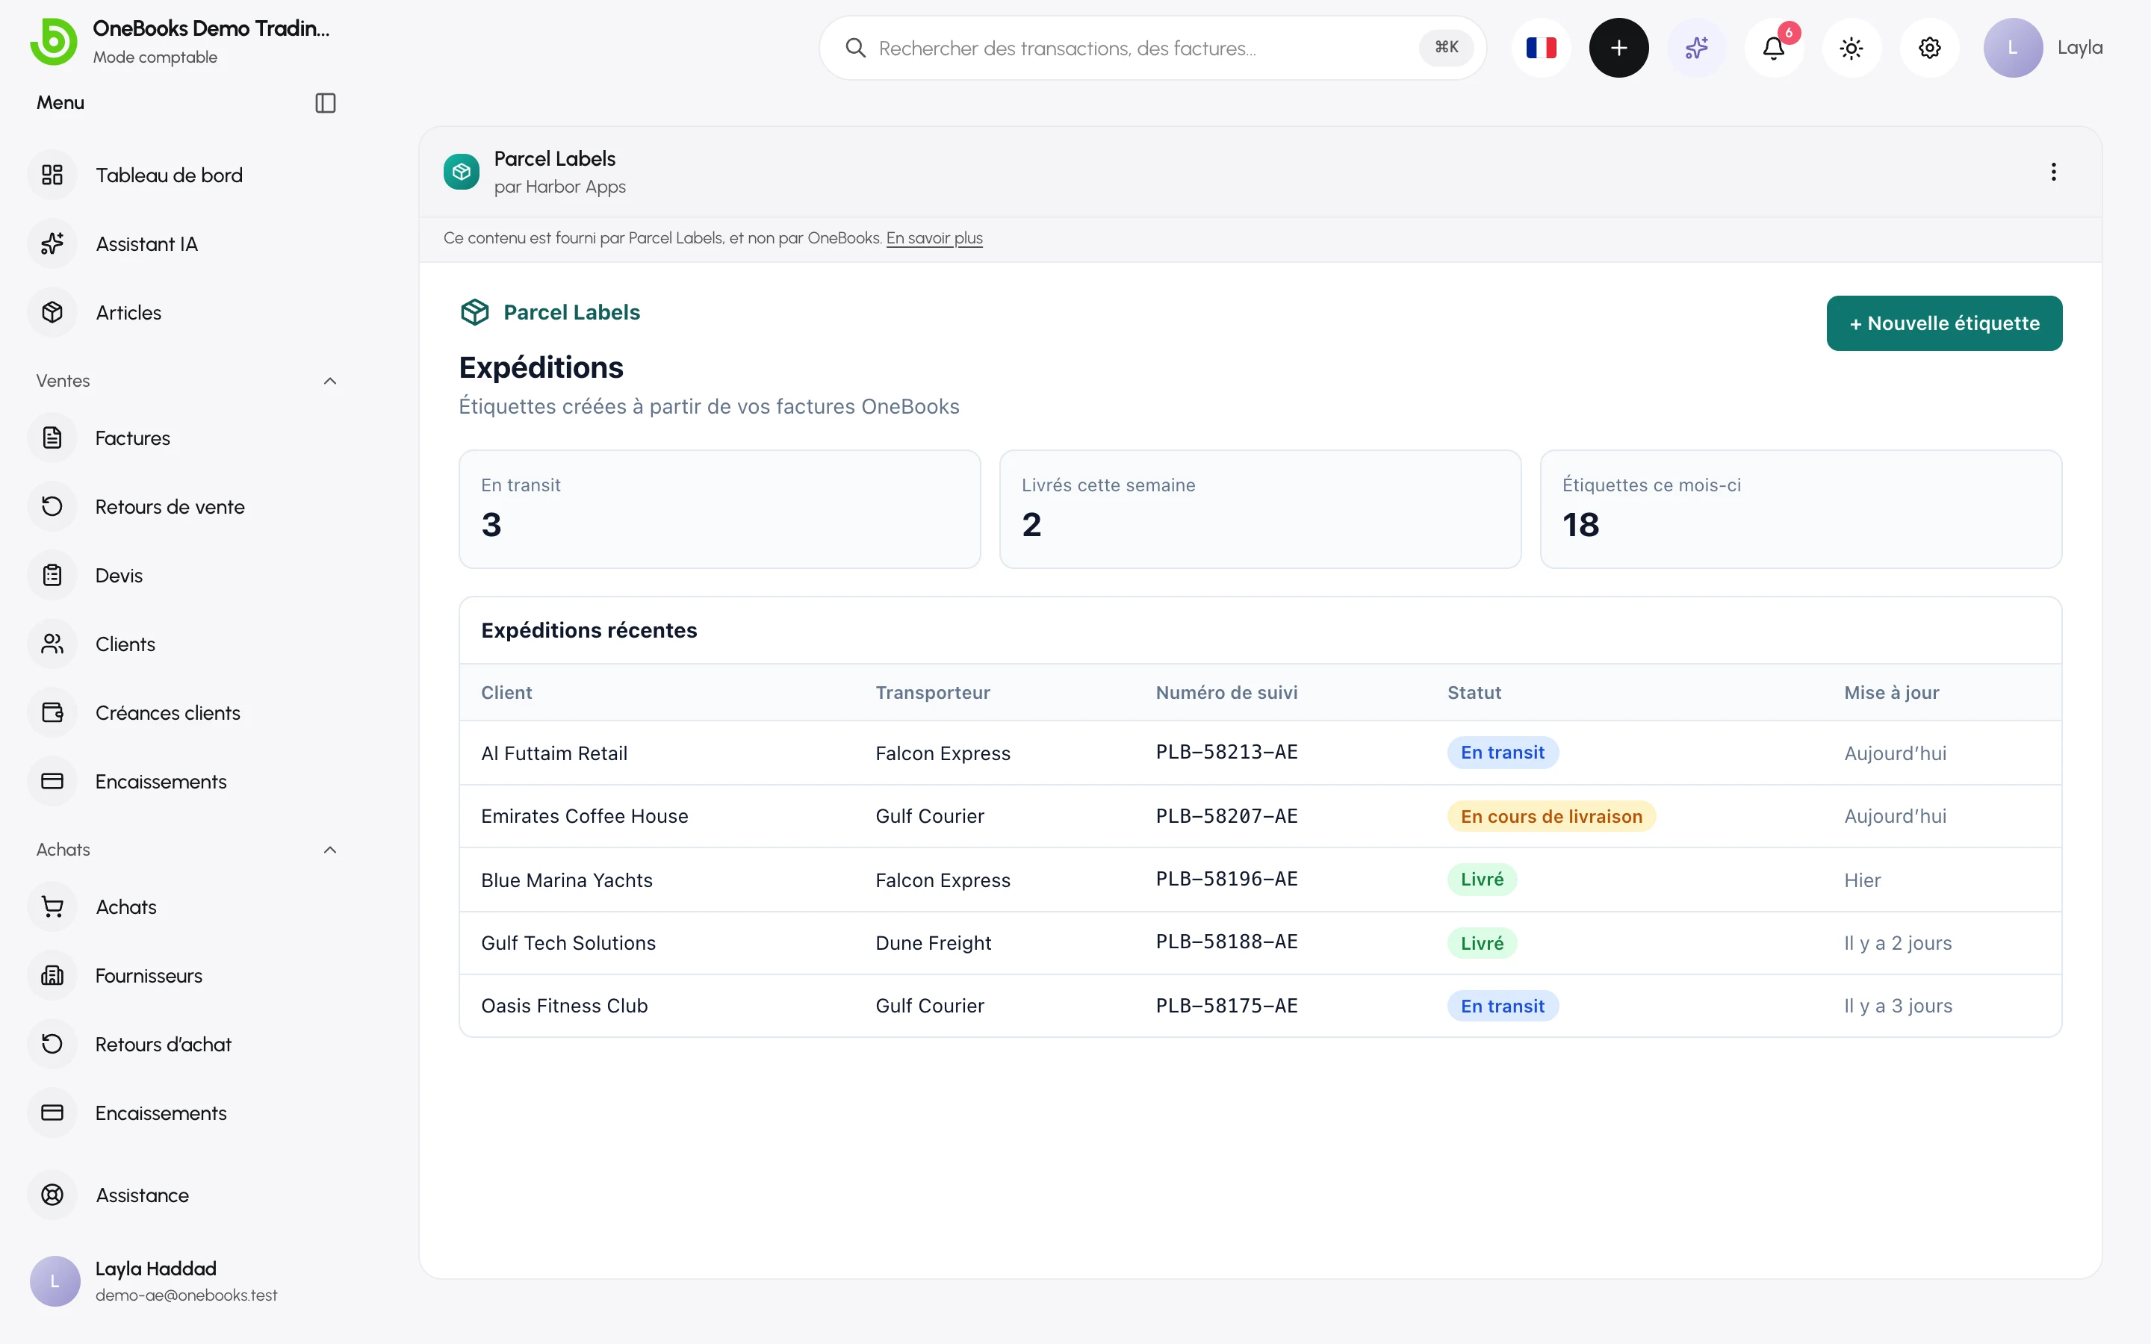Open the notifications bell

point(1773,48)
